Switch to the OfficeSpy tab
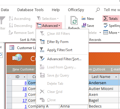The image size is (120, 109). [x=76, y=10]
